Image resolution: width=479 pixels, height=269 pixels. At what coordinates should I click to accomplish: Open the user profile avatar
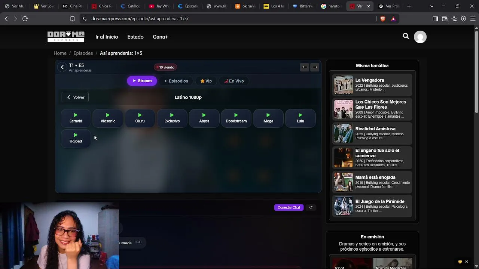[420, 37]
